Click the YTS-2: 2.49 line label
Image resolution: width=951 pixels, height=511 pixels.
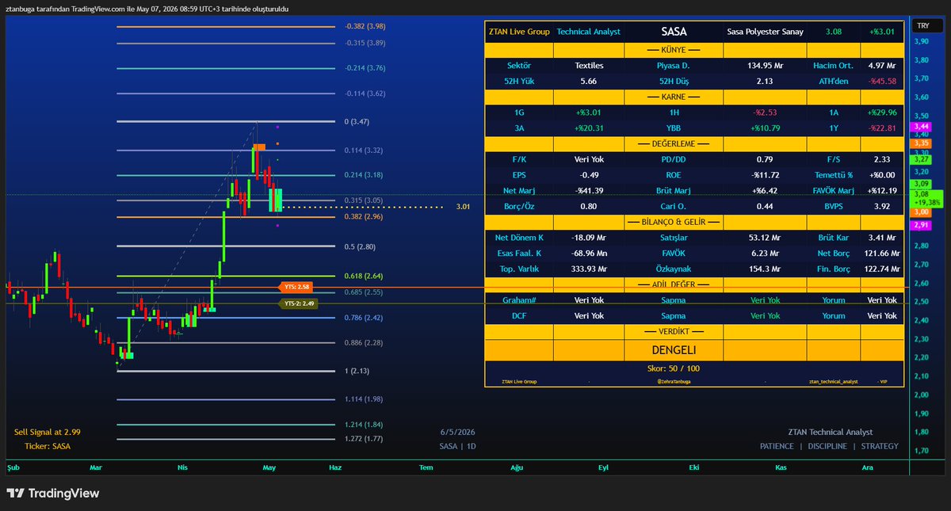[298, 303]
